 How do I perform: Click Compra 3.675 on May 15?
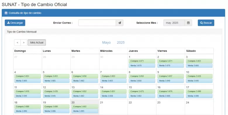coord(142,91)
